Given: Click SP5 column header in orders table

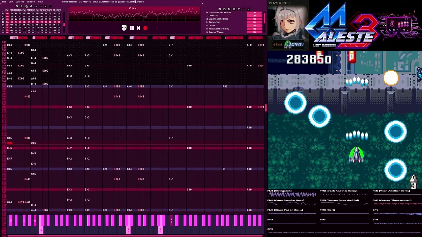Looking at the screenshot, I should pos(59,10).
